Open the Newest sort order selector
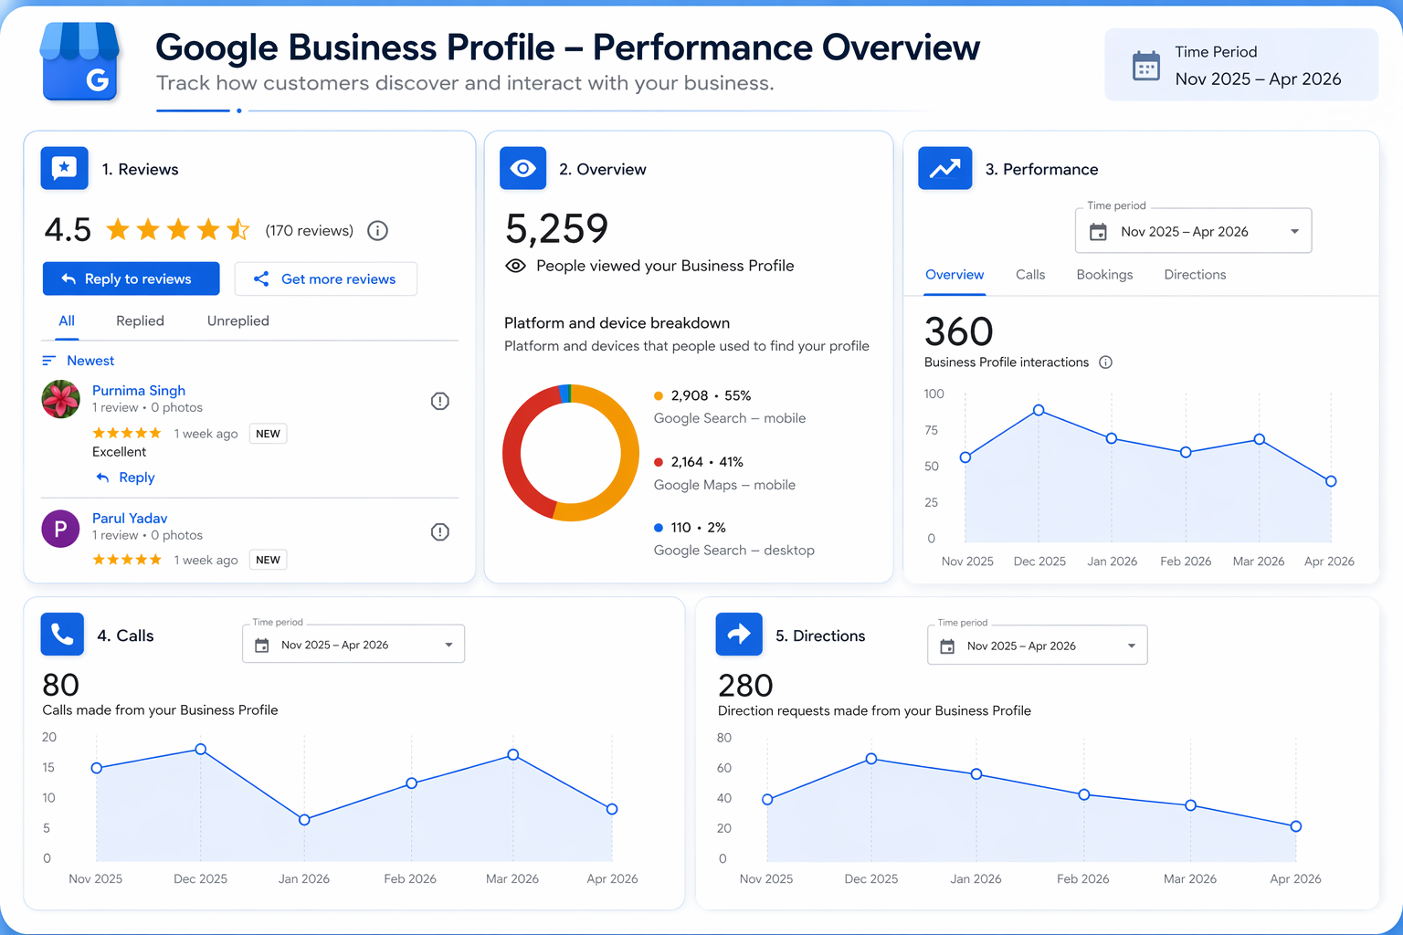 (x=79, y=361)
